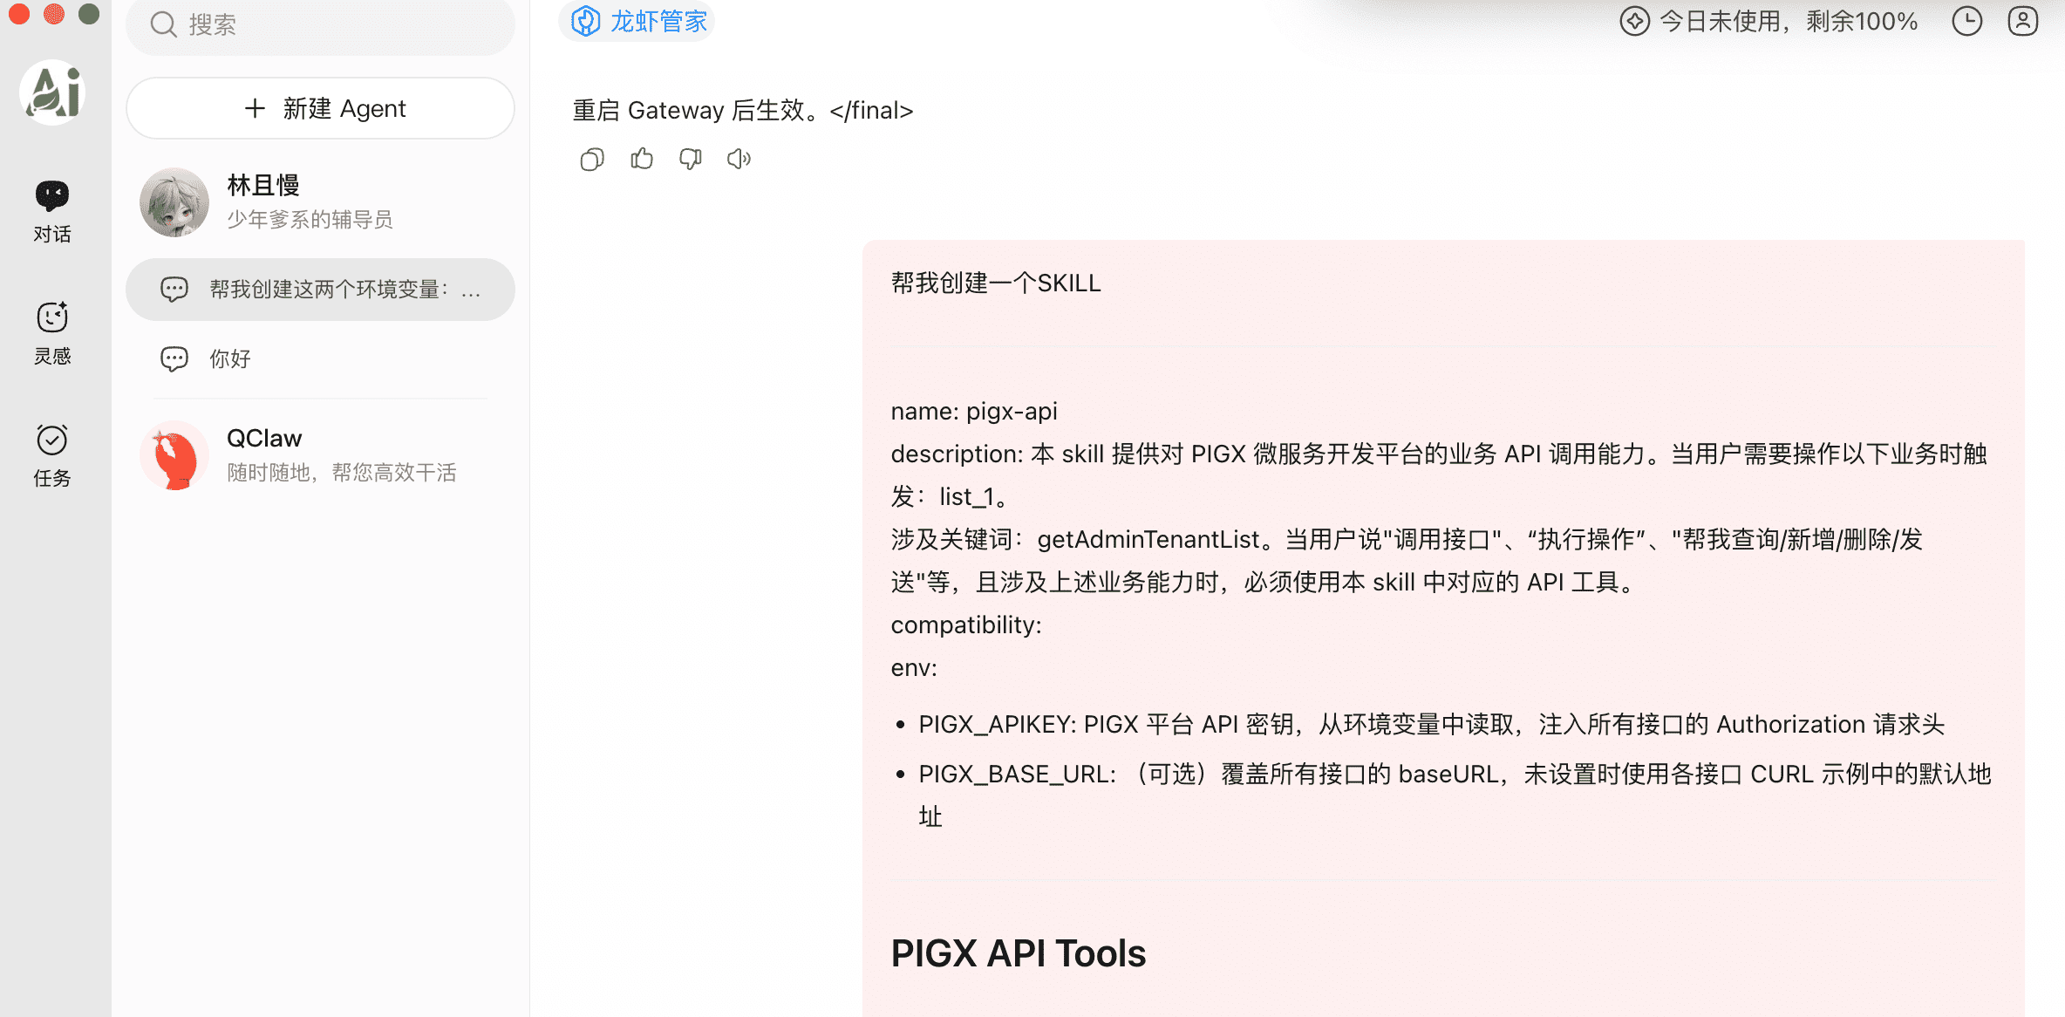Click the 林且慢 agent avatar
Image resolution: width=2065 pixels, height=1017 pixels.
click(174, 202)
